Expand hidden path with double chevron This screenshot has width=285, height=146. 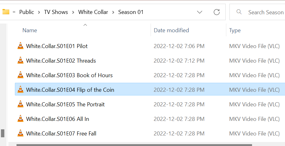click(x=14, y=12)
